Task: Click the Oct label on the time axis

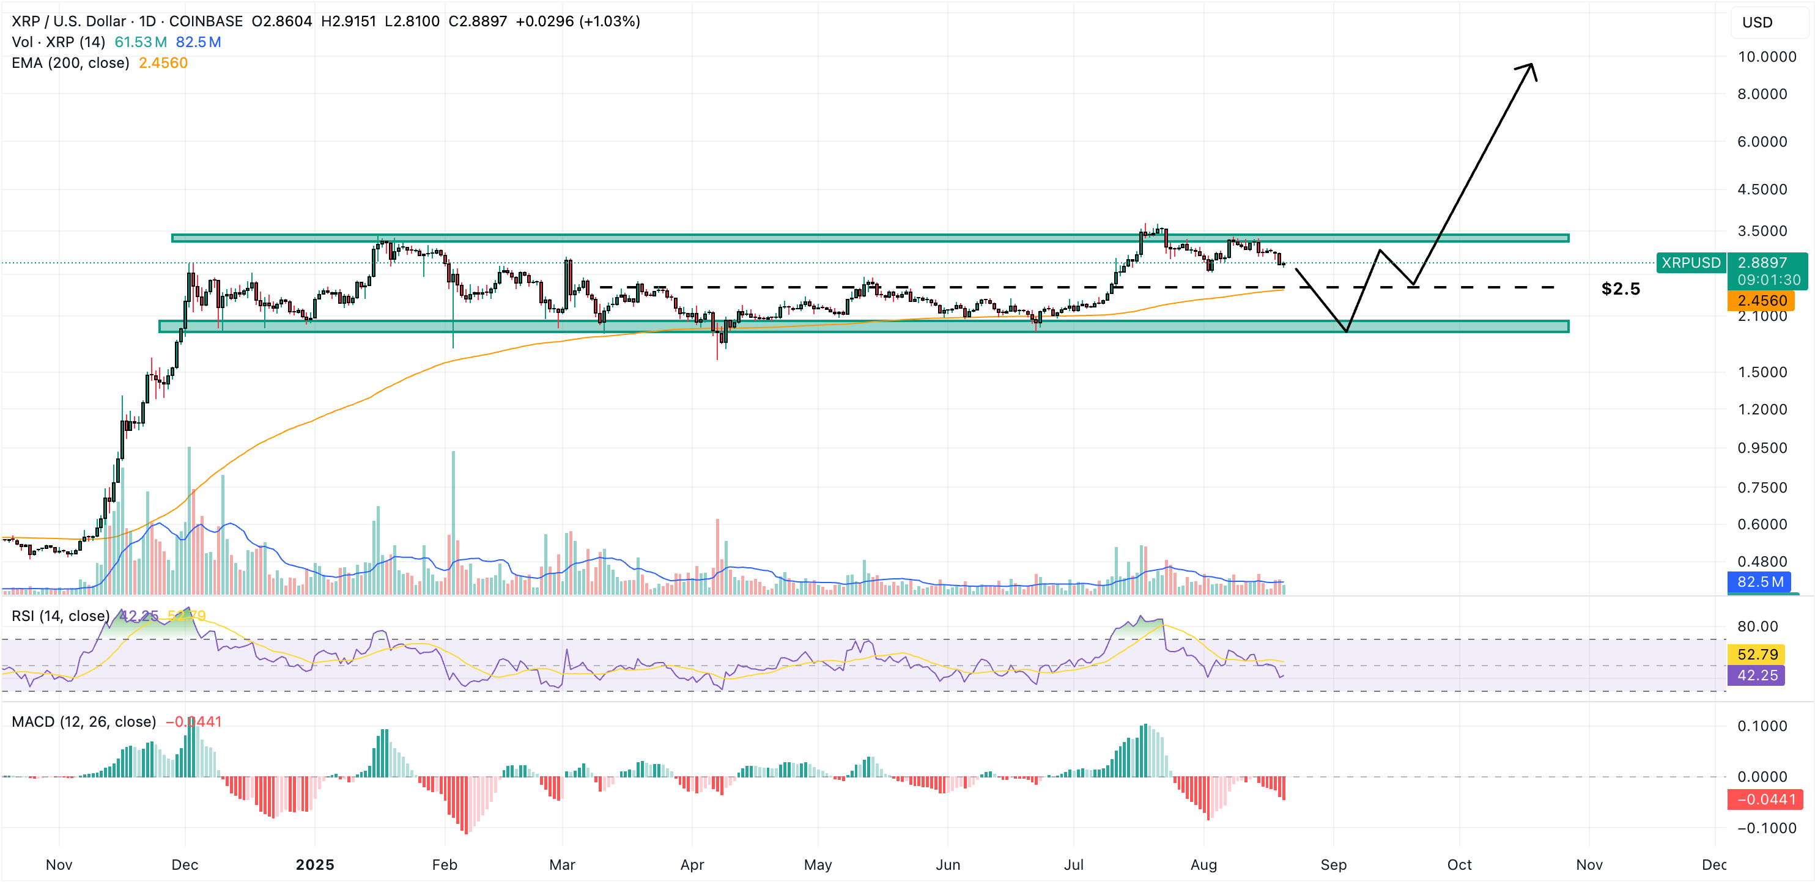Action: coord(1459,864)
